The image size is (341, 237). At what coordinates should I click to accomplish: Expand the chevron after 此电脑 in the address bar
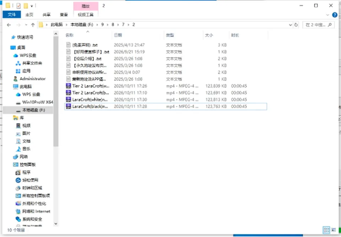pyautogui.click(x=66, y=25)
